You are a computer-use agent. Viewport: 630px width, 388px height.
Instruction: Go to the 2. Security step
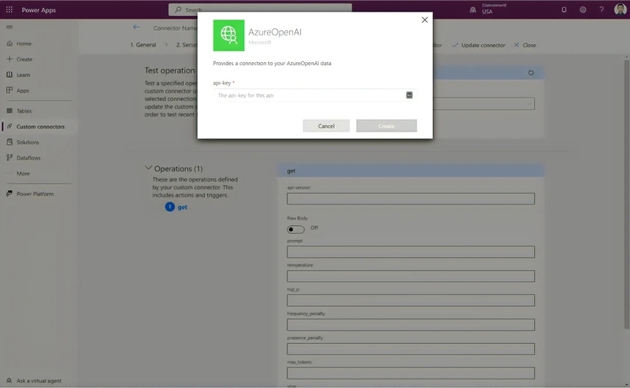tap(187, 45)
